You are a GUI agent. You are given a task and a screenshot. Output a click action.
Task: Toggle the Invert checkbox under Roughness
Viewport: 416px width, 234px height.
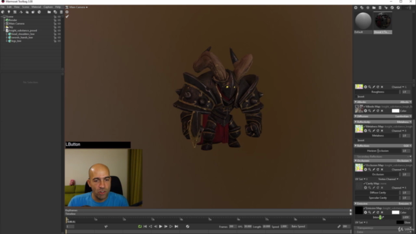[x=356, y=97]
